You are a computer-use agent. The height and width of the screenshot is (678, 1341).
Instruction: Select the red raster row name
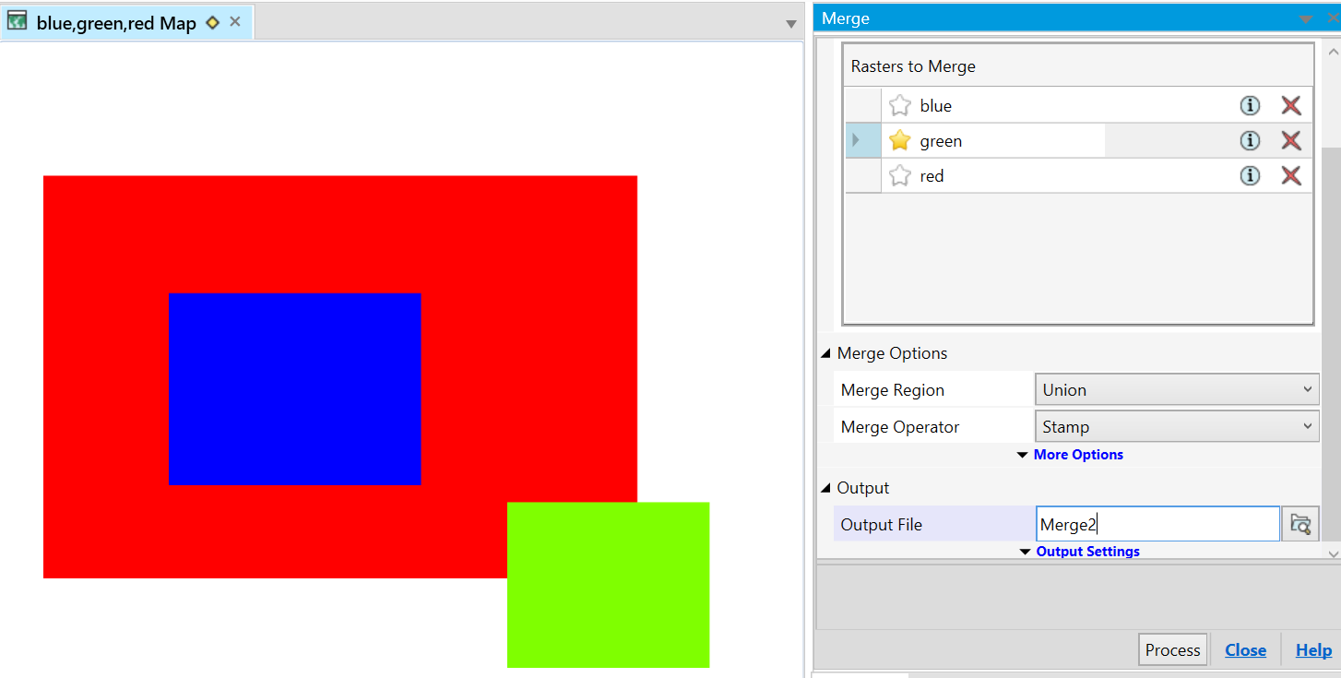point(932,176)
